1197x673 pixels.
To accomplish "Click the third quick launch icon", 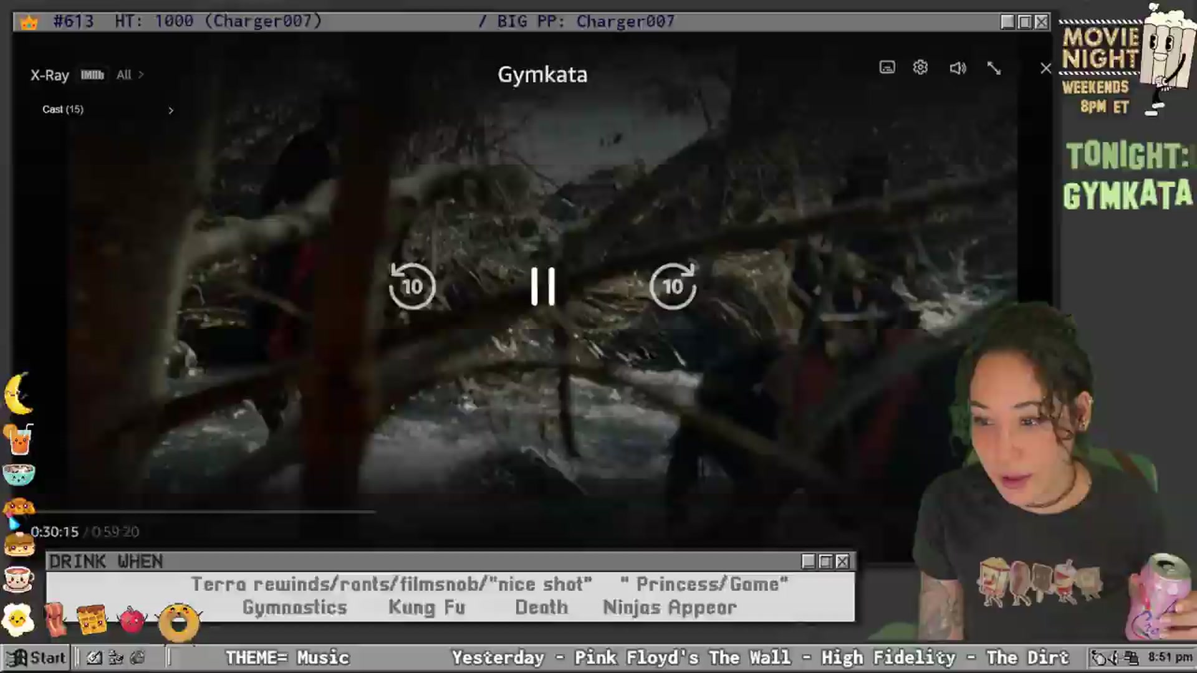I will tap(138, 657).
